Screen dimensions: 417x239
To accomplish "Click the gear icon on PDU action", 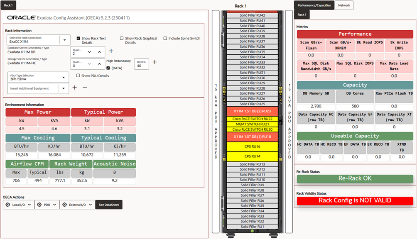I will coord(39,205).
